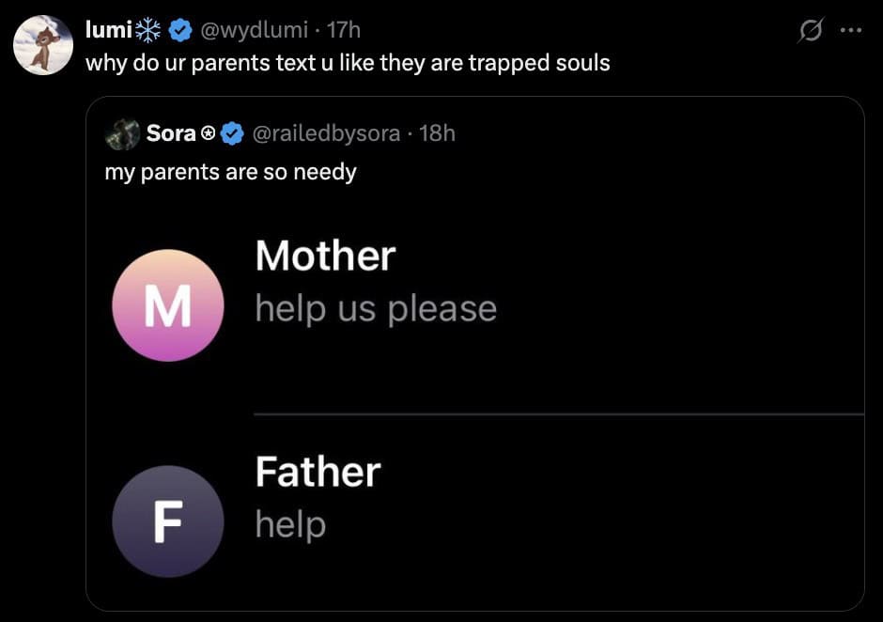This screenshot has height=622, width=883.
Task: Open lumi's profile picture avatar
Action: (x=43, y=45)
